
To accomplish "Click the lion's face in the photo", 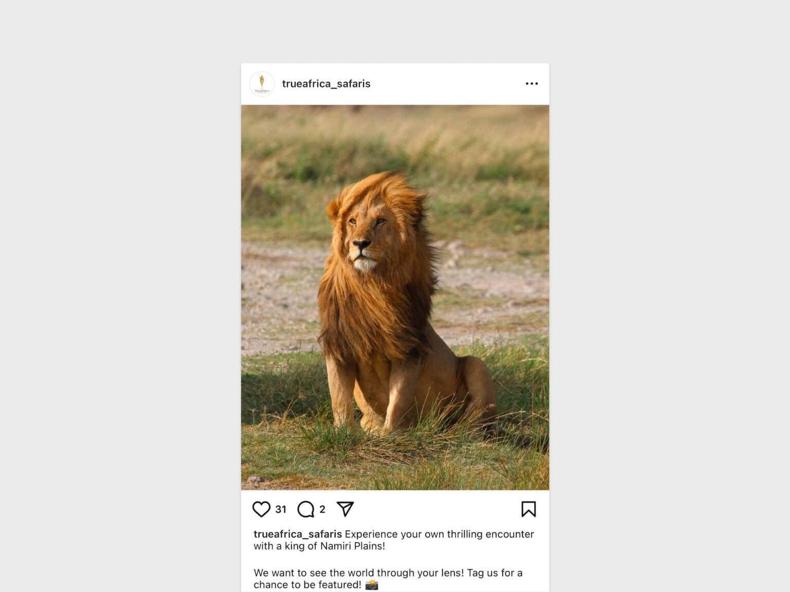I will (x=365, y=239).
